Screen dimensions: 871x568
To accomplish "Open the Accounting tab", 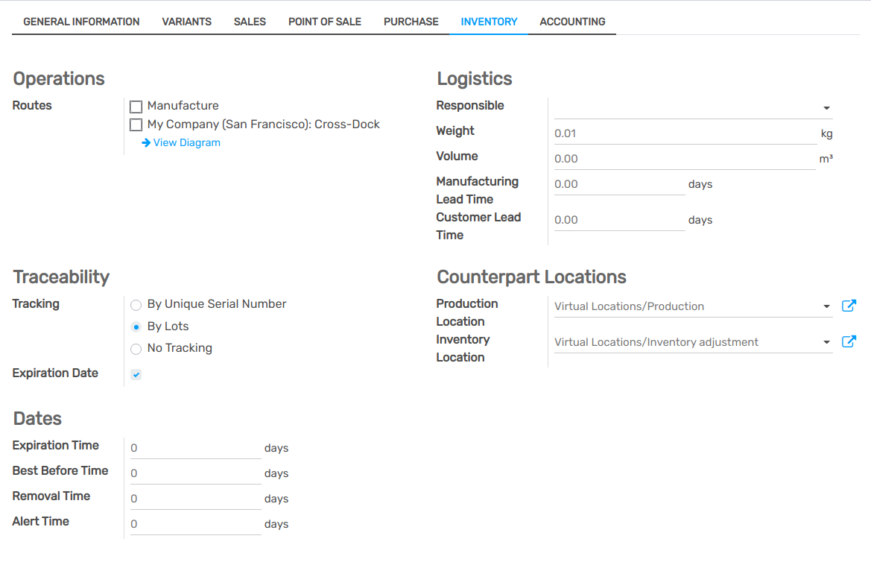I will pos(572,22).
